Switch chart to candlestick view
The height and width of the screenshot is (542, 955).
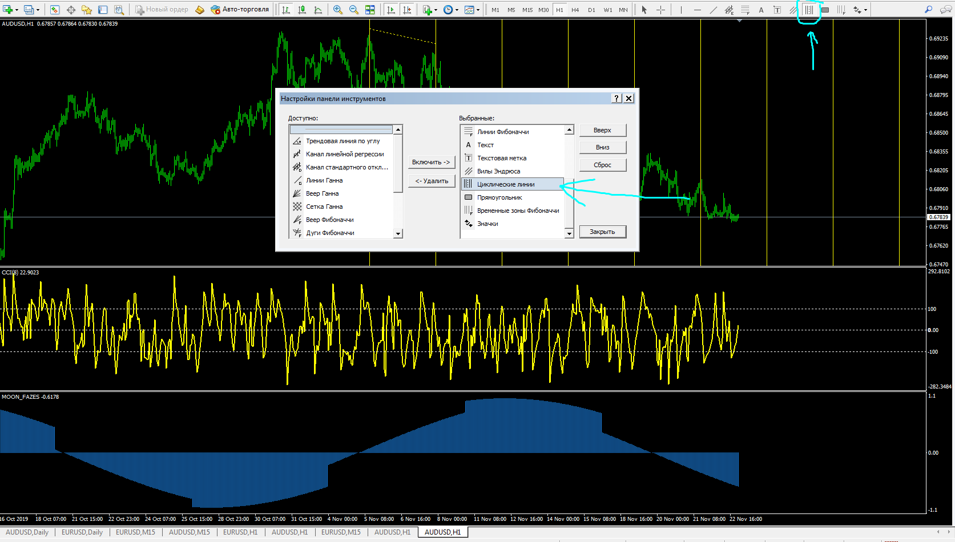302,10
